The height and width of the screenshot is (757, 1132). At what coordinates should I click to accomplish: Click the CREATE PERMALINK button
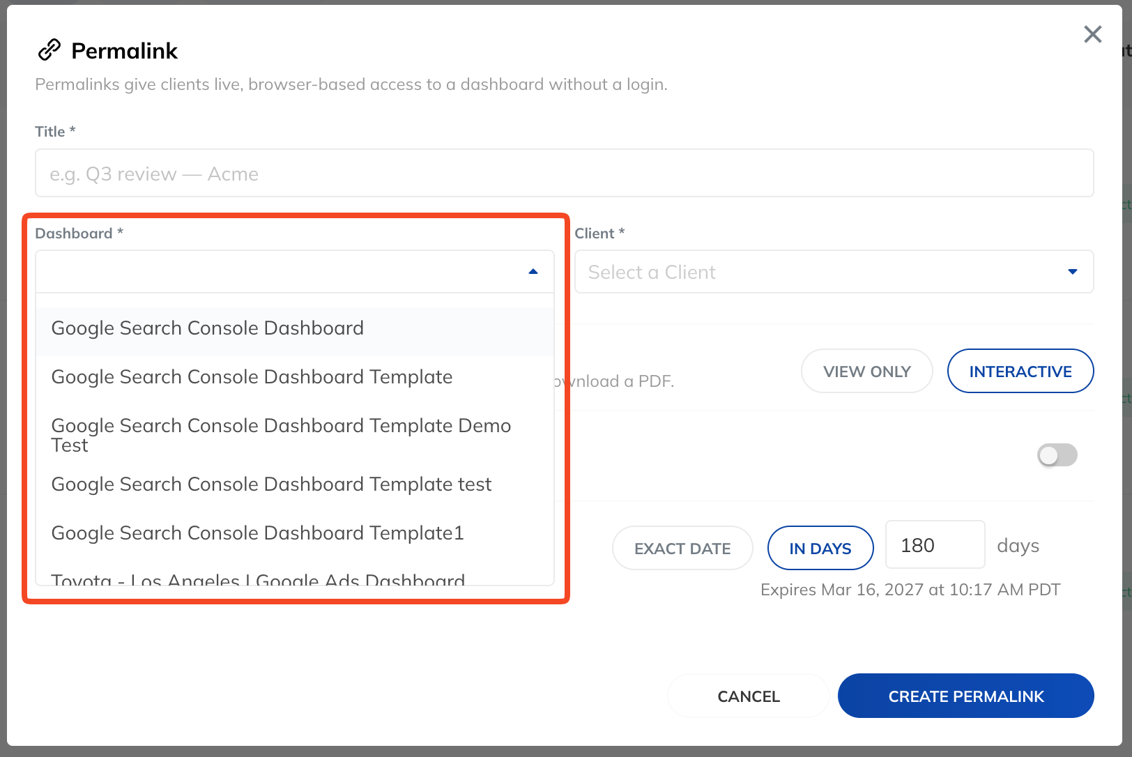tap(965, 696)
